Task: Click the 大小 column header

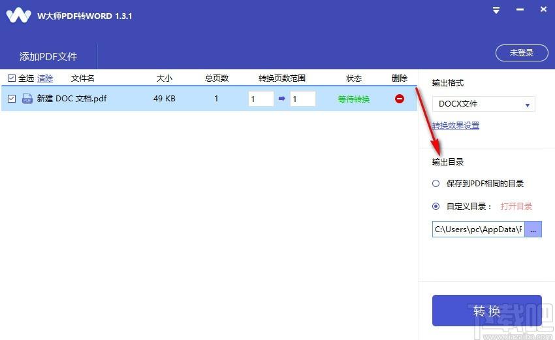Action: point(165,78)
